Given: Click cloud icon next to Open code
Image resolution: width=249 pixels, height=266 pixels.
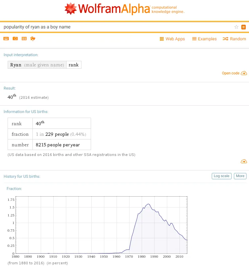Looking at the screenshot, I should 244,73.
